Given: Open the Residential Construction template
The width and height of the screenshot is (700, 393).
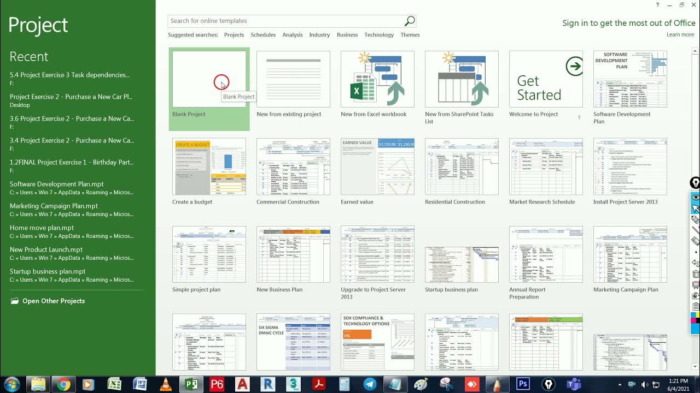Looking at the screenshot, I should click(462, 172).
